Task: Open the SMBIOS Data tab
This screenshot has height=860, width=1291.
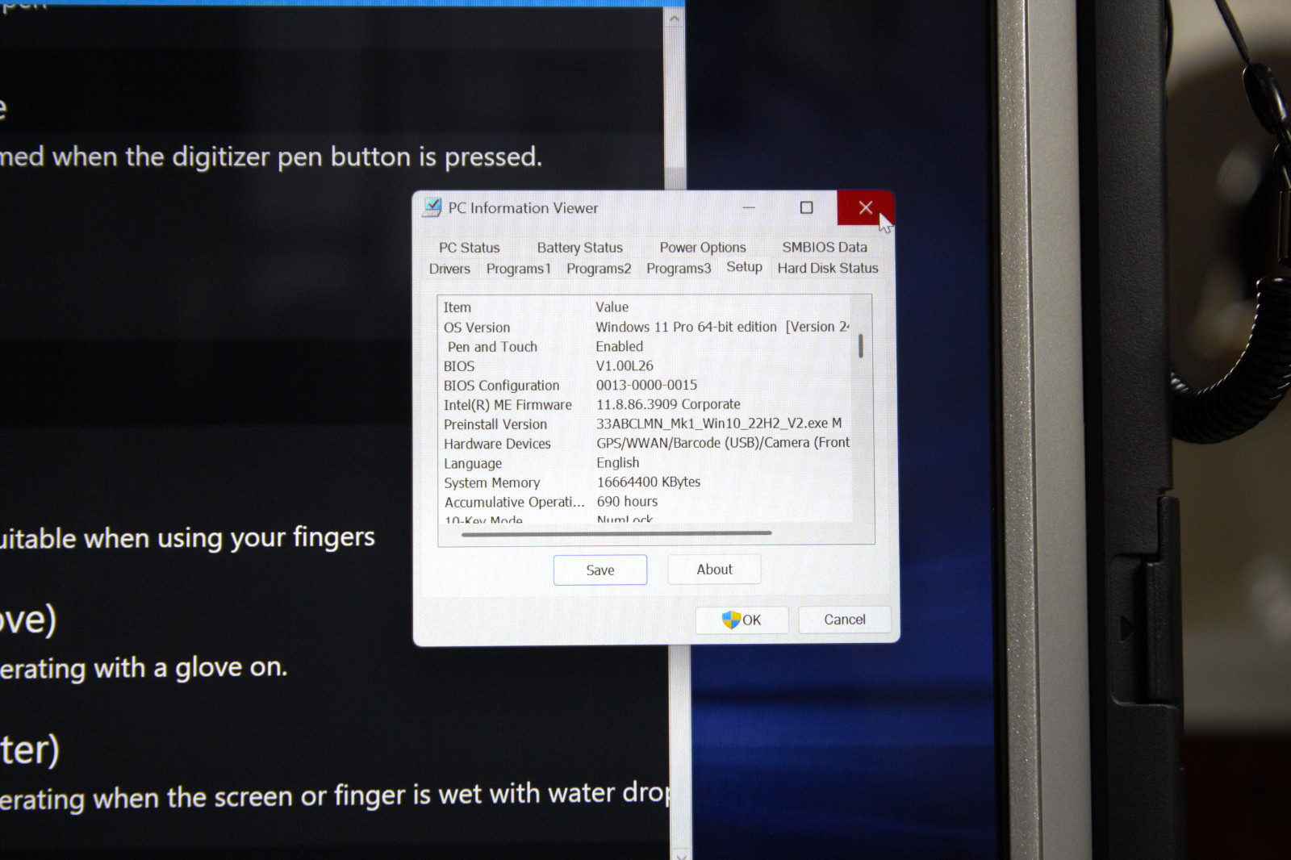Action: point(825,248)
